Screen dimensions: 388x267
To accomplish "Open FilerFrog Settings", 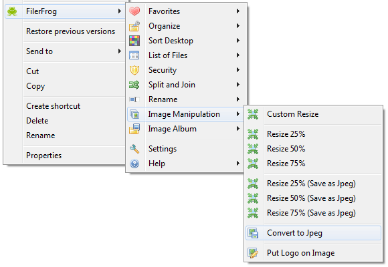I will point(185,149).
